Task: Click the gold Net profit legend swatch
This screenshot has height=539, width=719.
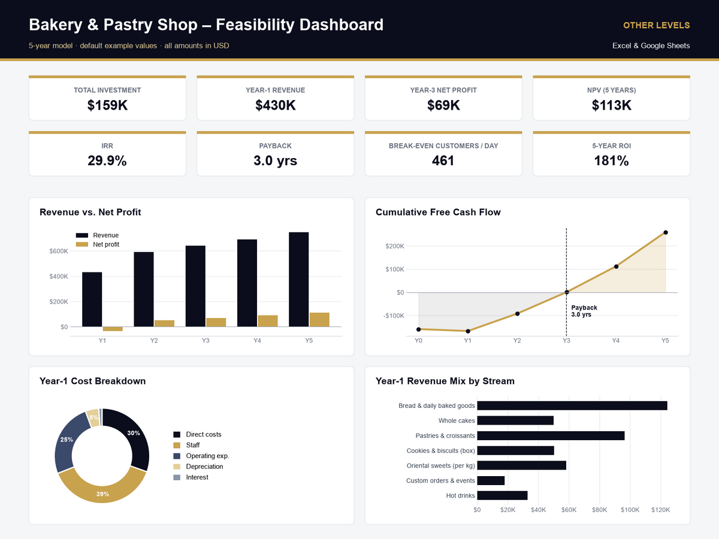Action: click(x=82, y=244)
